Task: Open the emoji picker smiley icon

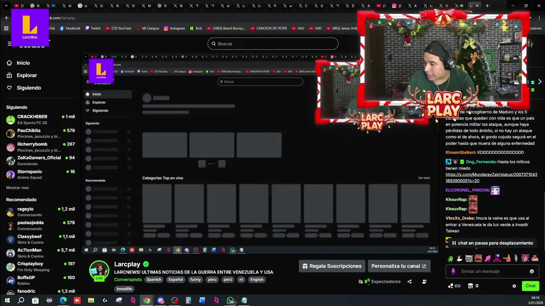Action: (532, 271)
